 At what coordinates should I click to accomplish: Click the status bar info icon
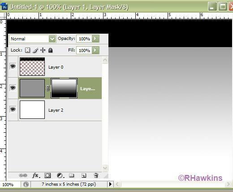pyautogui.click(x=26, y=184)
